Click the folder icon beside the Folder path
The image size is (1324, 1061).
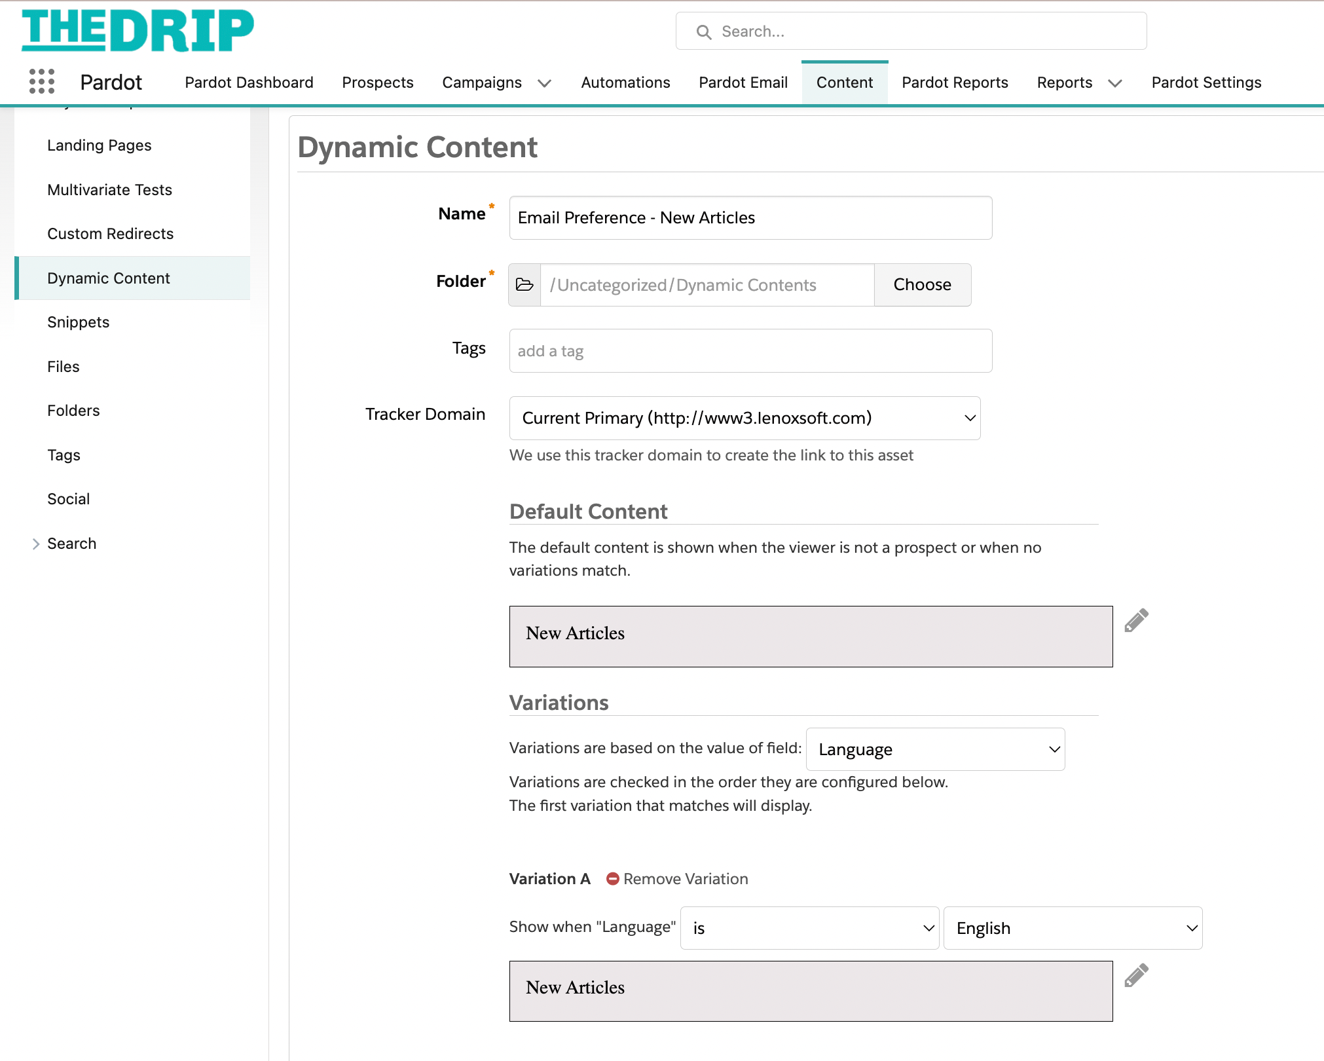pyautogui.click(x=524, y=285)
